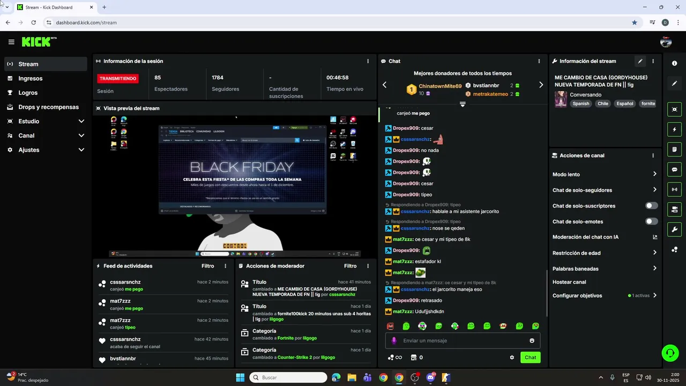
Task: Open the Chat panel three-dot menu
Action: click(x=539, y=61)
